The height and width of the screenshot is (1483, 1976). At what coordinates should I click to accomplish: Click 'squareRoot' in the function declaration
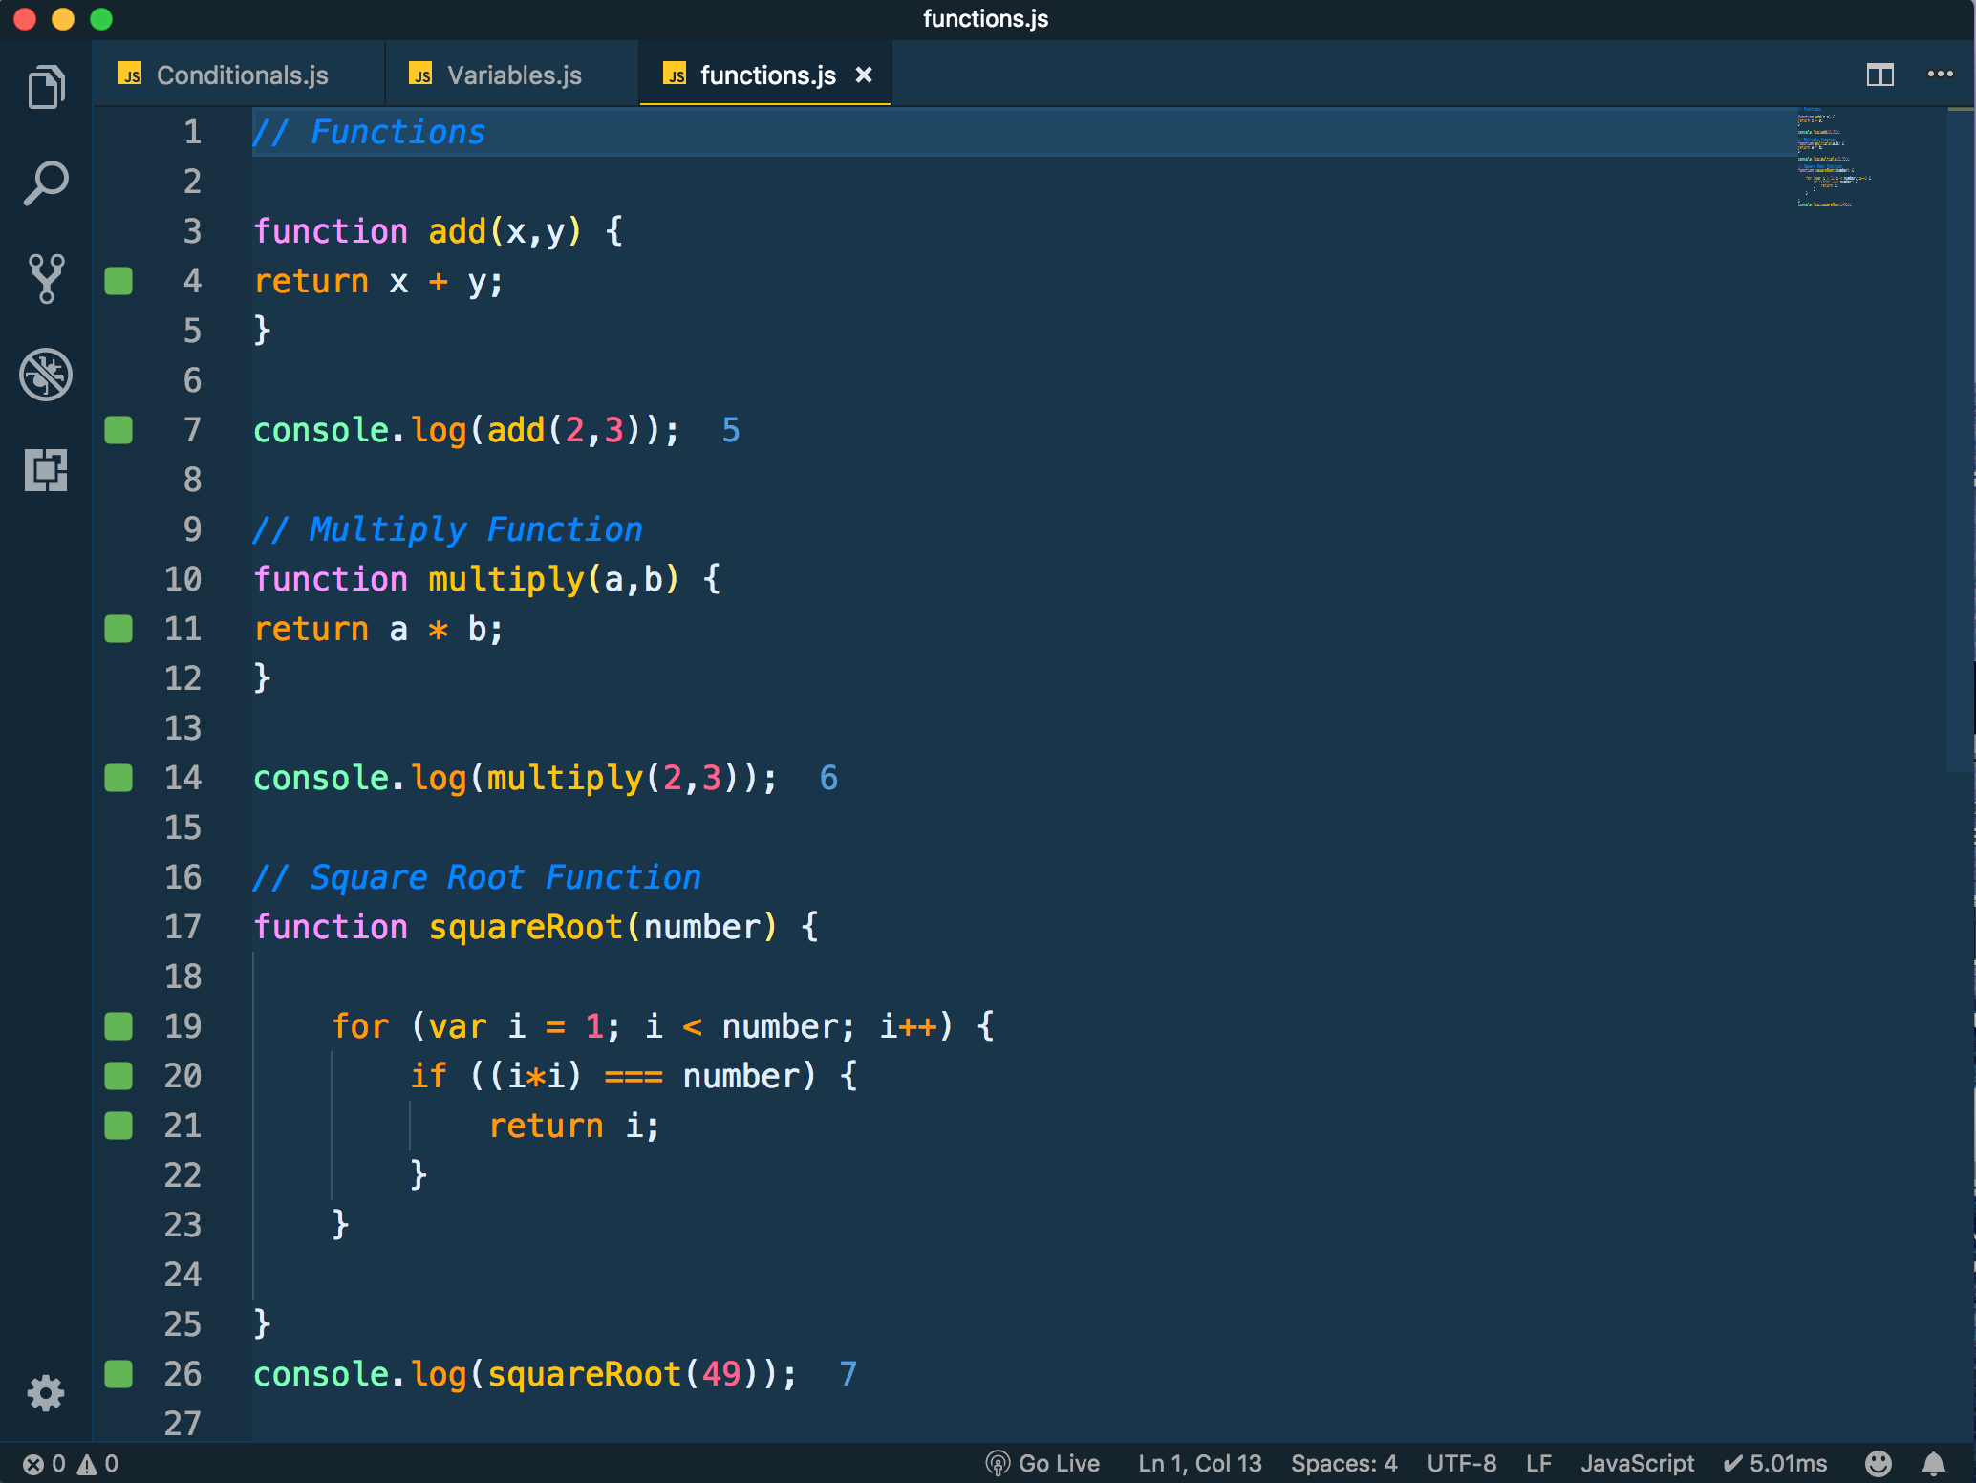pyautogui.click(x=526, y=927)
